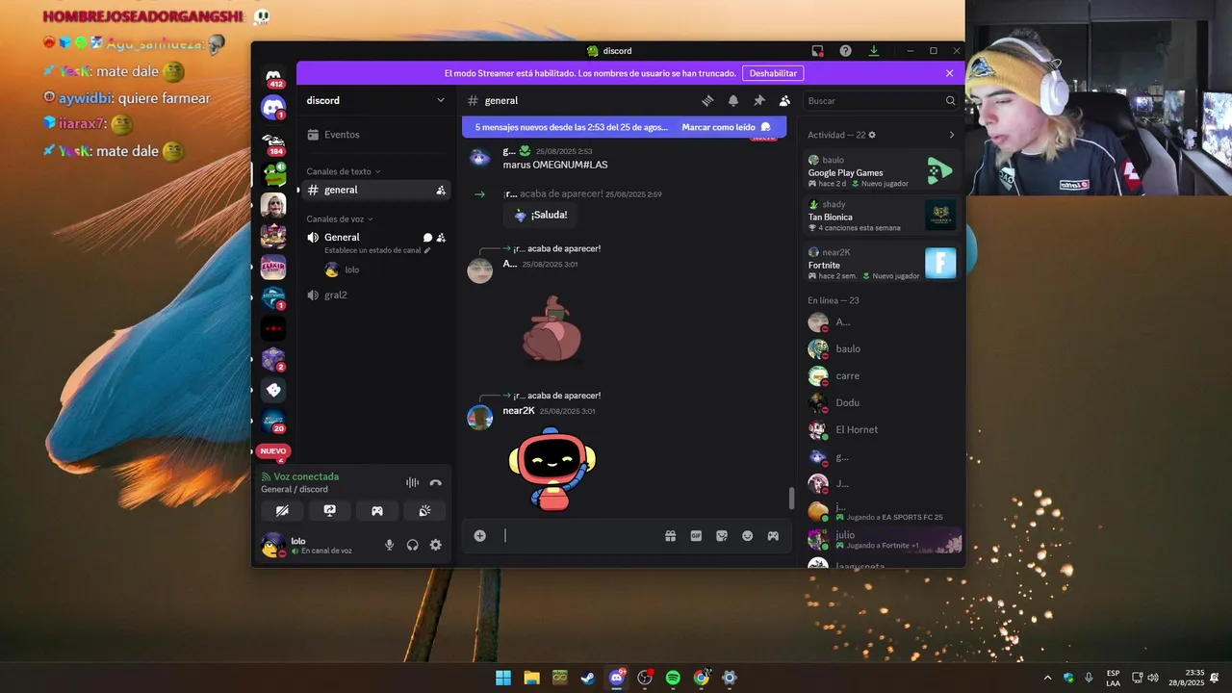Open the Threads icon in channel header

coord(707,100)
